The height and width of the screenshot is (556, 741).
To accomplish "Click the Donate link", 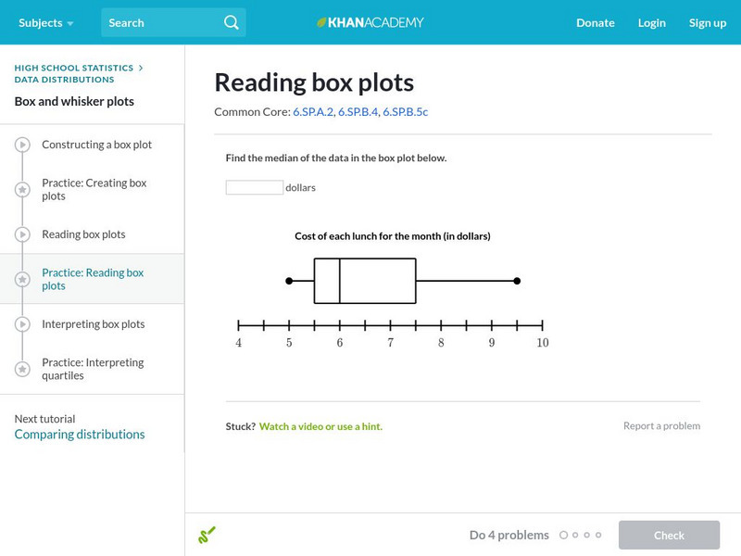I will (x=595, y=23).
